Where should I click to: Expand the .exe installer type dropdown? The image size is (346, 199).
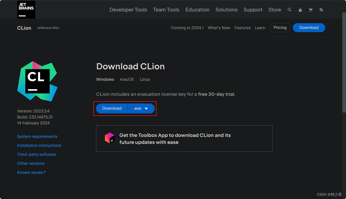[141, 108]
